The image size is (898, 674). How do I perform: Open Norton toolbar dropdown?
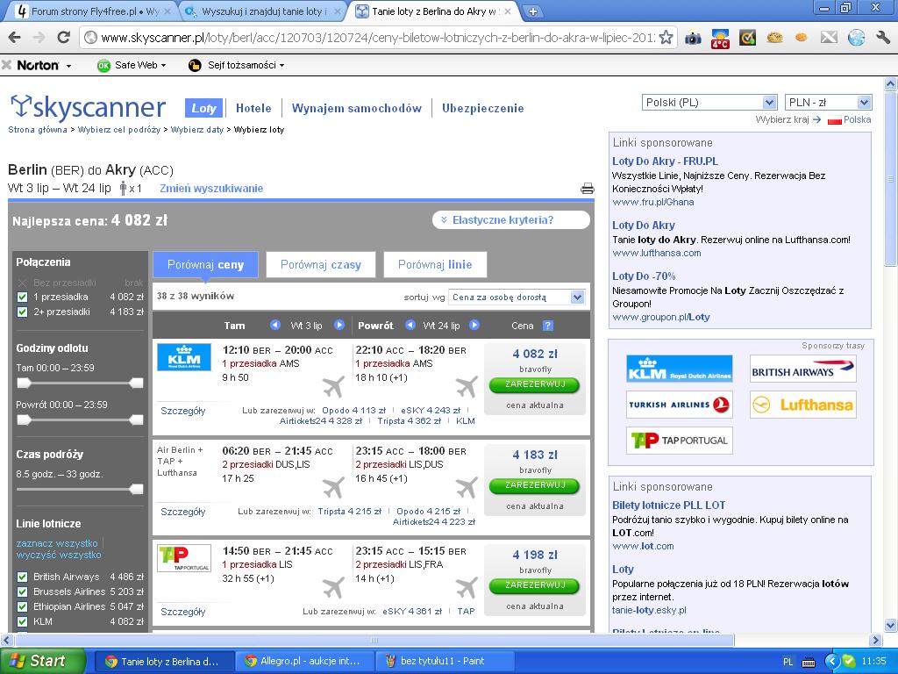pos(44,65)
